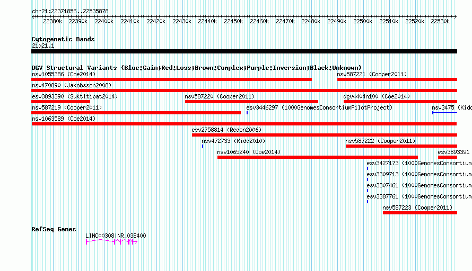This screenshot has width=472, height=271.
Task: Open the nsv587222 (Cooper2011) label
Action: click(380, 141)
